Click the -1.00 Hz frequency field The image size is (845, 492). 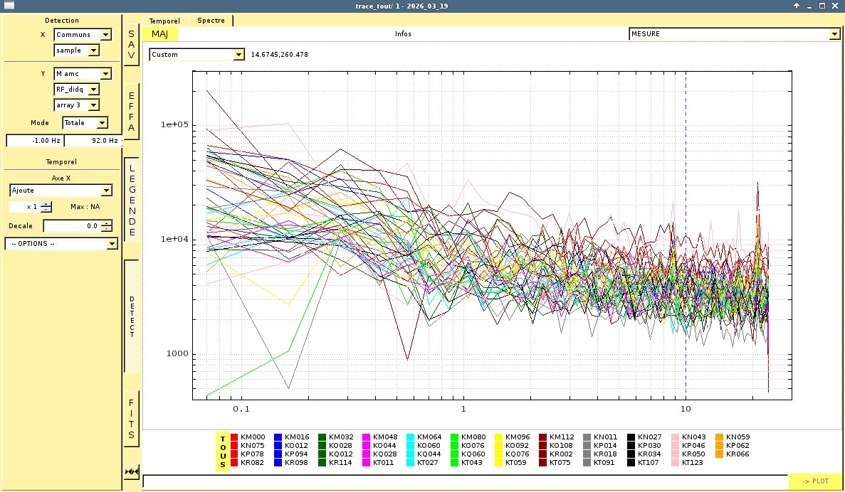tap(35, 141)
